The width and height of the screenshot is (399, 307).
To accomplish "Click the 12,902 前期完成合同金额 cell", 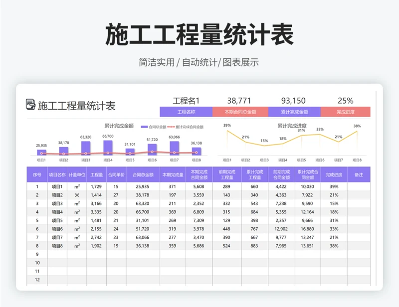I will tap(281, 229).
